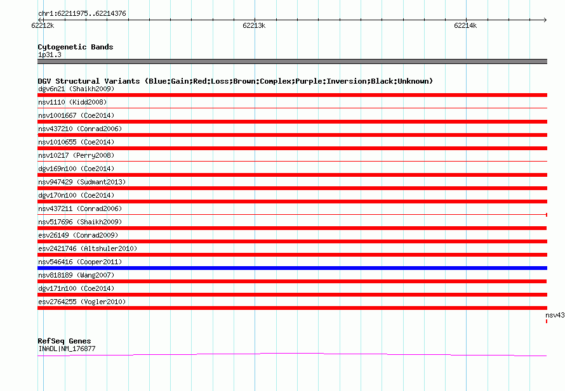Click the 62213k ruler tick label

coord(254,25)
